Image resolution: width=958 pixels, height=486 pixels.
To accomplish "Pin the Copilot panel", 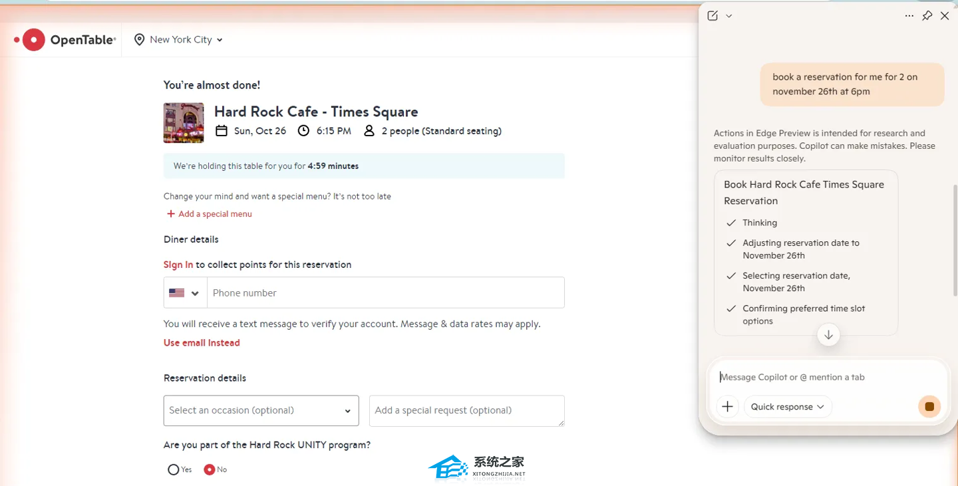I will click(927, 16).
